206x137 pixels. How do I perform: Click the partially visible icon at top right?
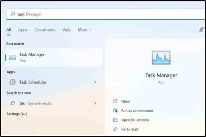[x=202, y=30]
